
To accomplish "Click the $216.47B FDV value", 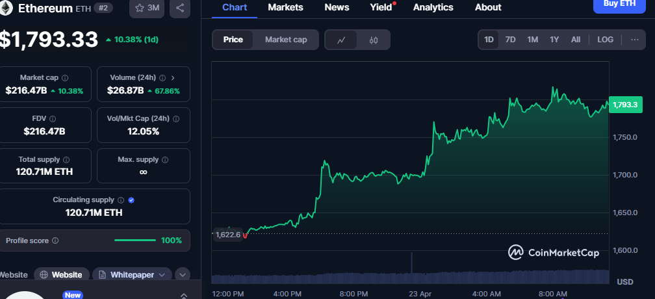I will pyautogui.click(x=44, y=131).
